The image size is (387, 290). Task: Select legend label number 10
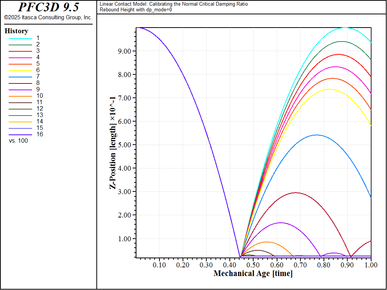pos(39,96)
